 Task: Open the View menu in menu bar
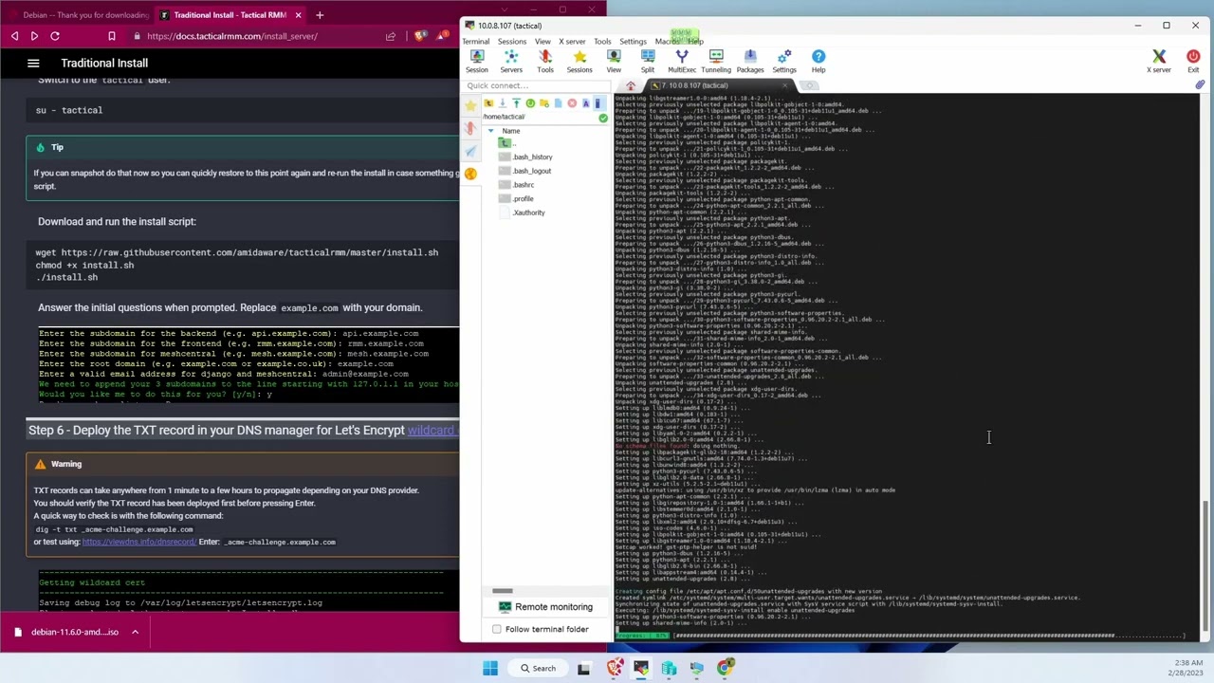pyautogui.click(x=543, y=42)
